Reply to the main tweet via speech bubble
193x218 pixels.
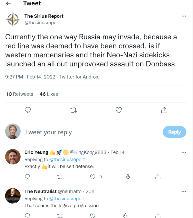click(28, 110)
